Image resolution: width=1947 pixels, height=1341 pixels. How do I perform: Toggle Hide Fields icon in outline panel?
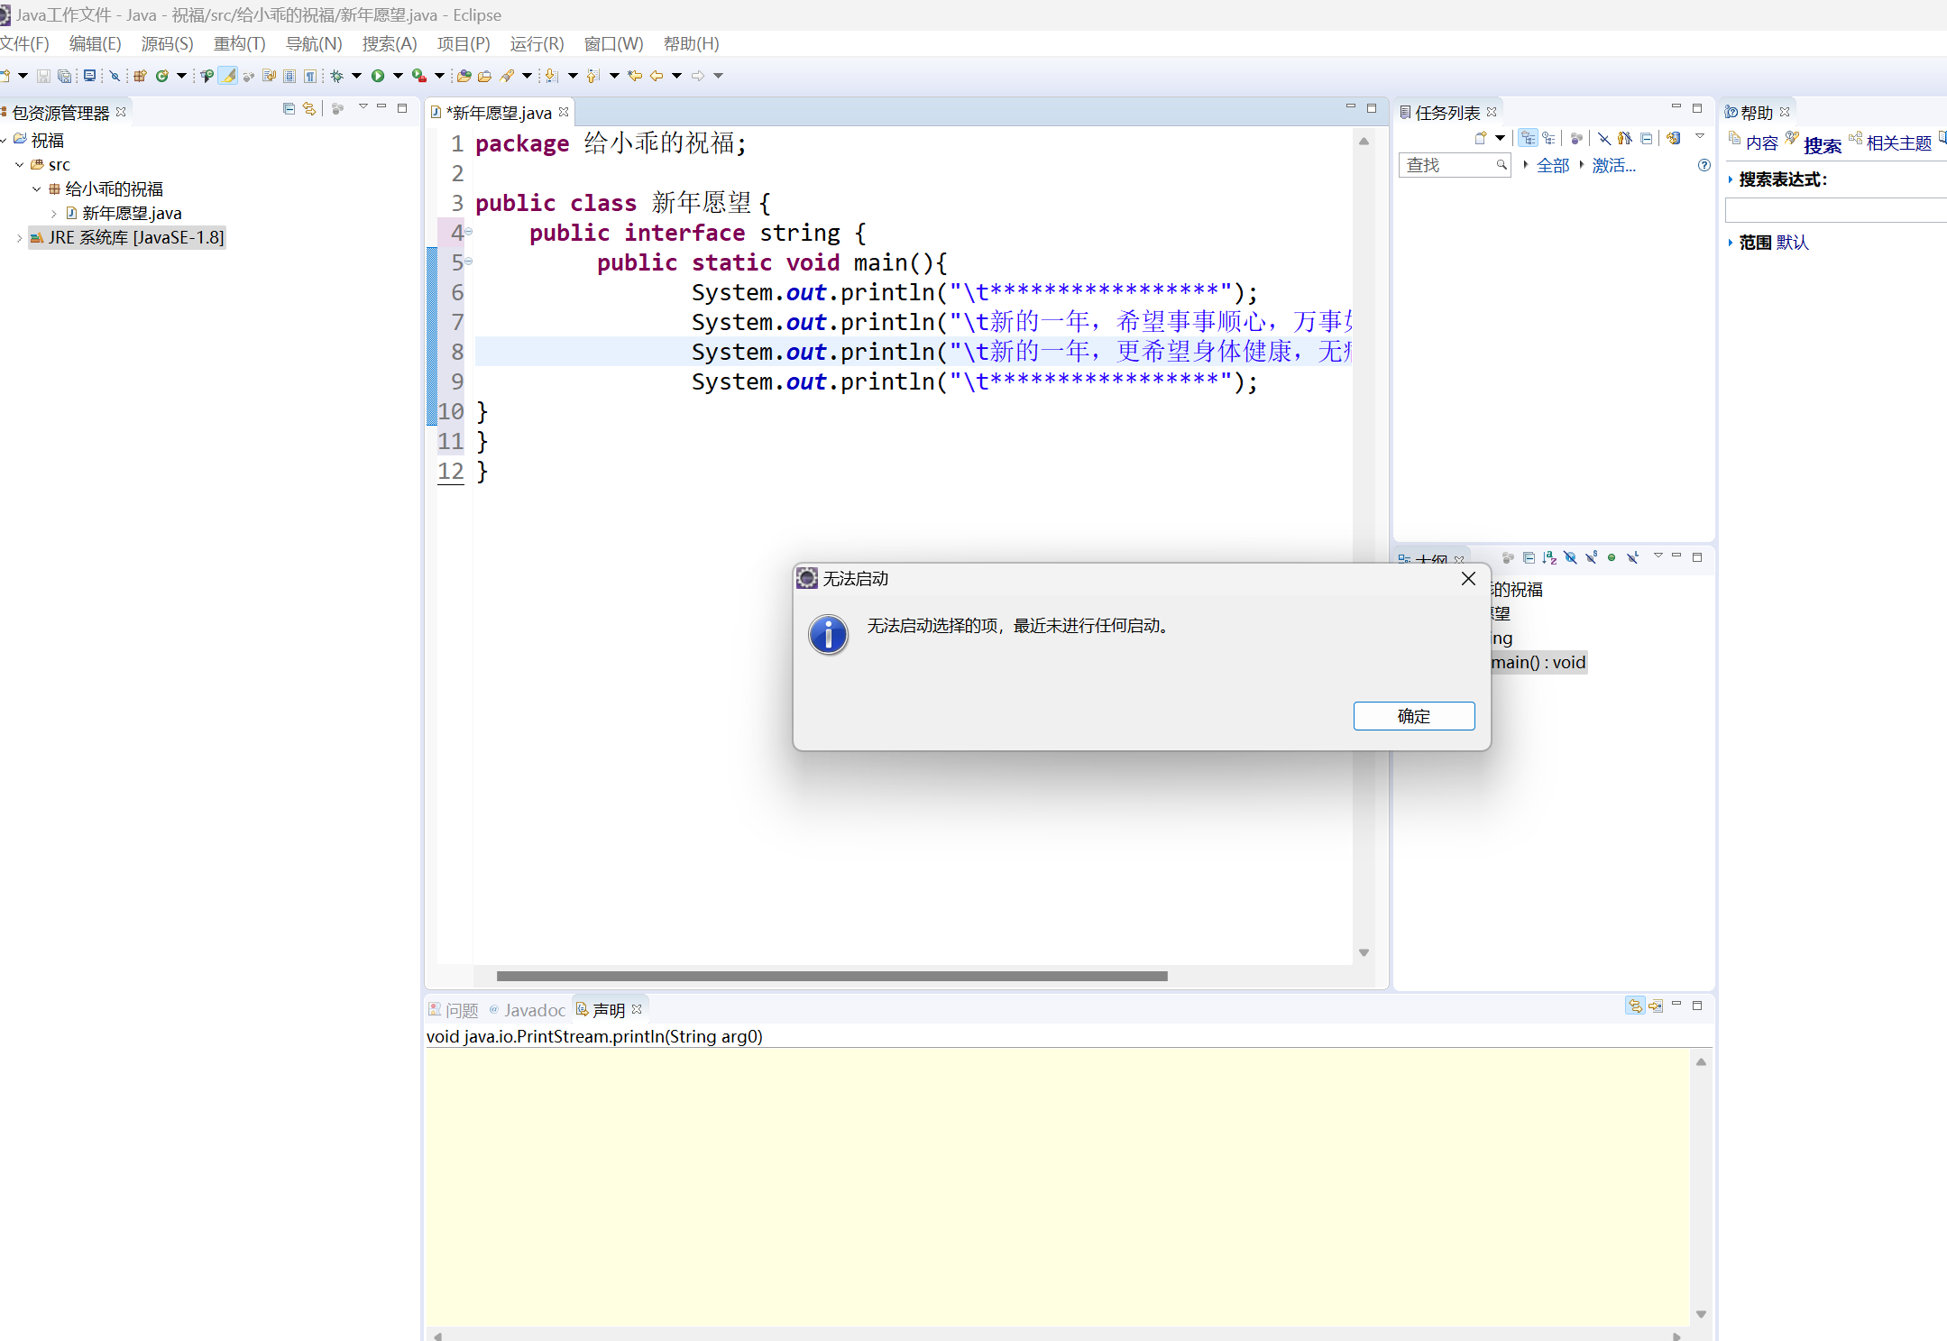coord(1570,557)
